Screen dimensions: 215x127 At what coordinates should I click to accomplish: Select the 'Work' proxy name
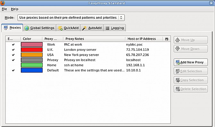[51, 45]
